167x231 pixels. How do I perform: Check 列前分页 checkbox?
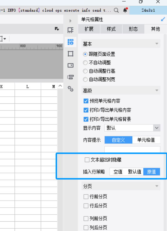click(86, 218)
